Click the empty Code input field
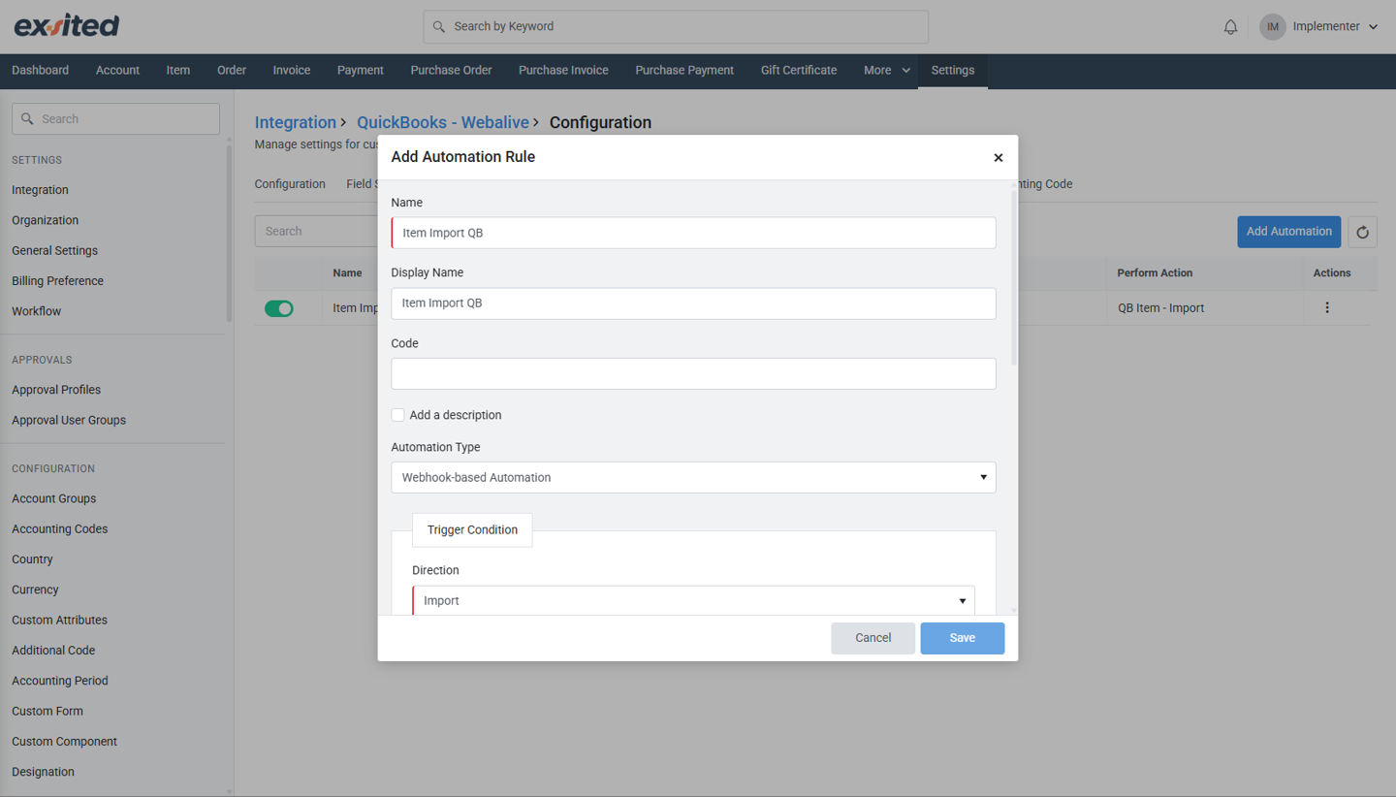 pyautogui.click(x=693, y=373)
